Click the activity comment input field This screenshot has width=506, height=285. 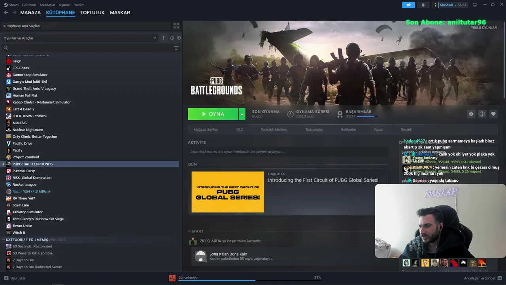tap(287, 152)
